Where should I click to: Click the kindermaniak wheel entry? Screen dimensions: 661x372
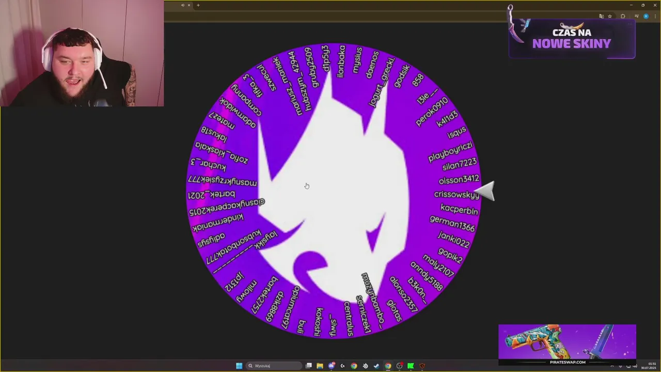tap(217, 223)
